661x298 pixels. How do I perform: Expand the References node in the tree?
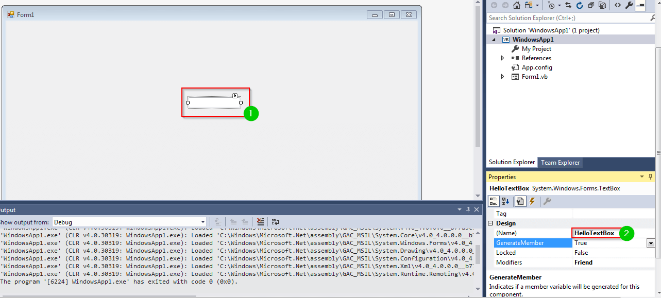[x=503, y=58]
